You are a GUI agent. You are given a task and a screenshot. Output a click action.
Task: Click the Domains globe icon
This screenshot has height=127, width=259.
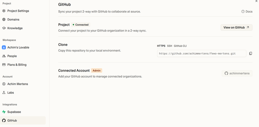pyautogui.click(x=4, y=20)
